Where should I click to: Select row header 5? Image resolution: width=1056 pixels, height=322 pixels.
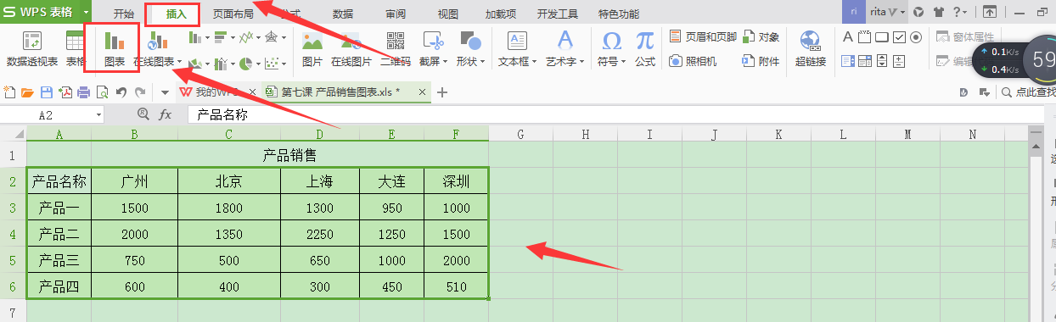(x=13, y=261)
